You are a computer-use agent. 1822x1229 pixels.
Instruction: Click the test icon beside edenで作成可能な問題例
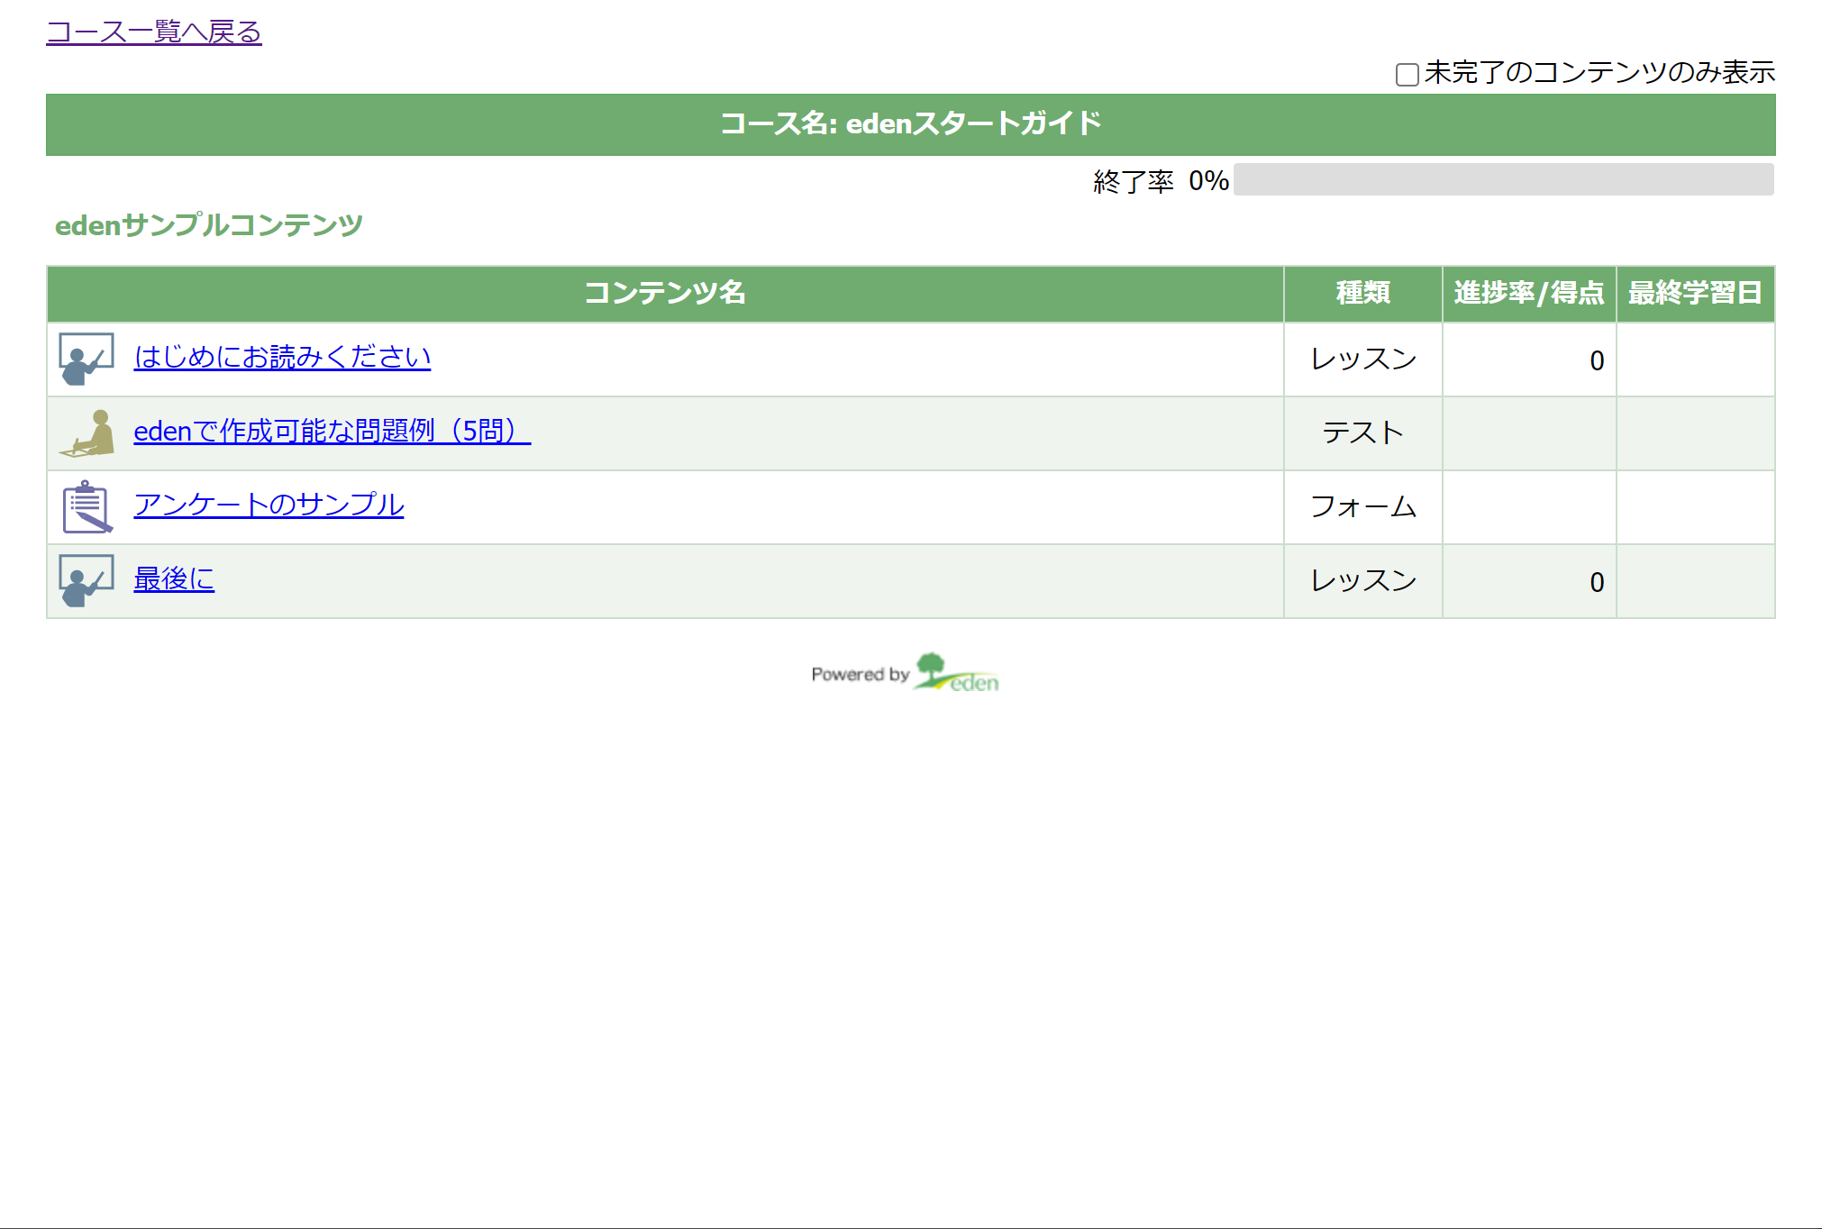pyautogui.click(x=87, y=433)
